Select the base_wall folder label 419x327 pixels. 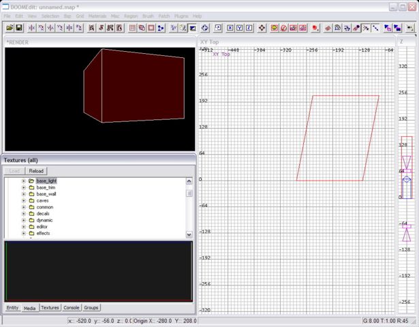pyautogui.click(x=46, y=194)
